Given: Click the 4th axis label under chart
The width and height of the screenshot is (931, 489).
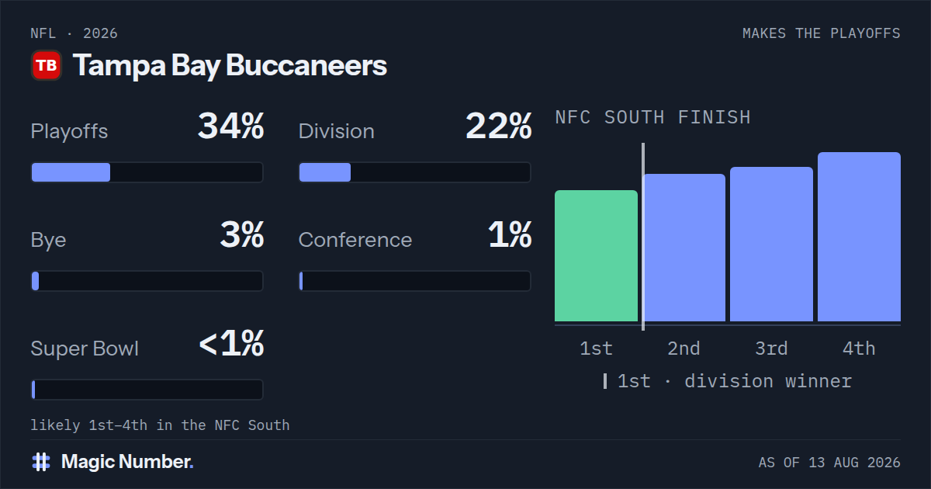Looking at the screenshot, I should [x=859, y=349].
